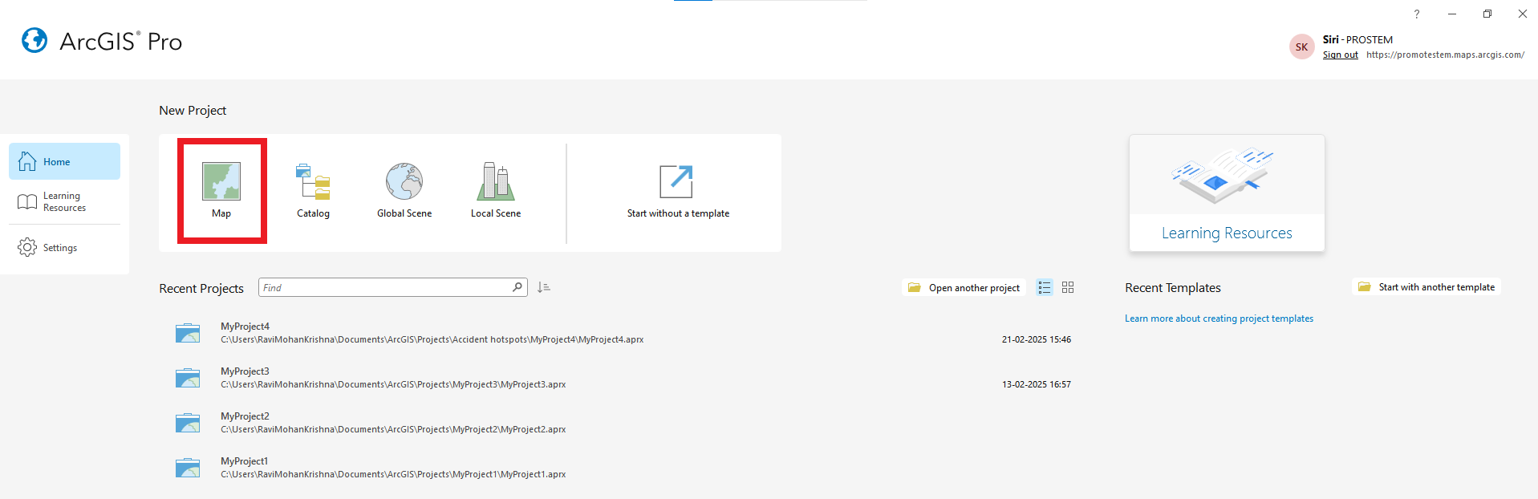The width and height of the screenshot is (1538, 499).
Task: Open the Home tab in sidebar
Action: click(64, 161)
